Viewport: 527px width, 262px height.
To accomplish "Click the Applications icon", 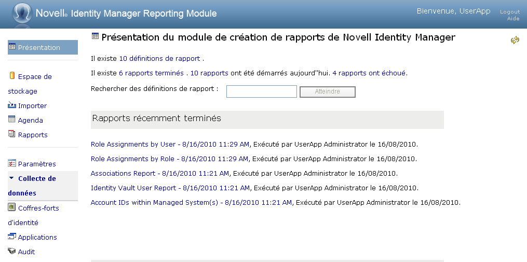I will tap(12, 236).
